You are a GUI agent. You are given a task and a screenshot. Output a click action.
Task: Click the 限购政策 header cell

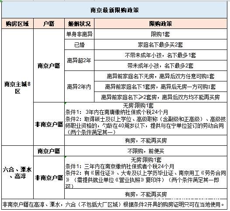(x=160, y=24)
